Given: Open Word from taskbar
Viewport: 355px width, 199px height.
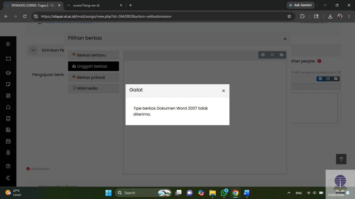Looking at the screenshot, I should coord(247,193).
